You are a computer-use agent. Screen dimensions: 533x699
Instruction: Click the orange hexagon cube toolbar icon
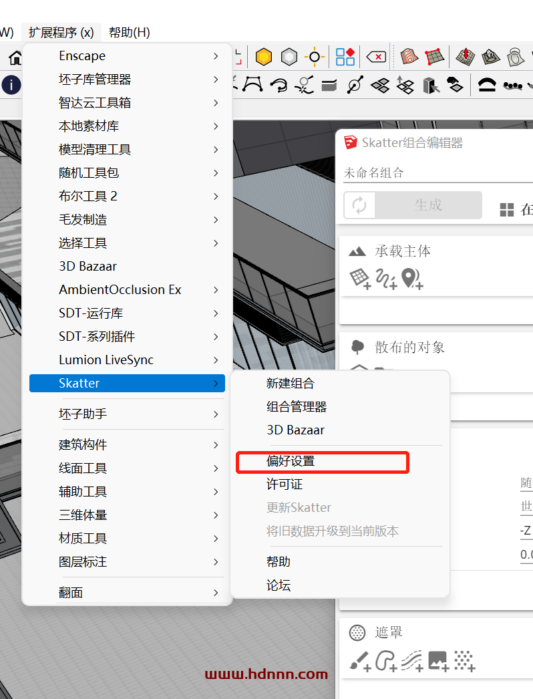(264, 57)
